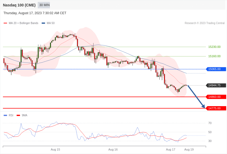
Task: Click the RSI 30 level label
Action: [210, 141]
